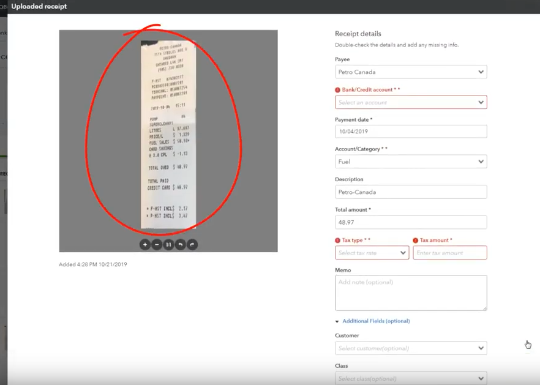Viewport: 540px width, 385px height.
Task: Click the Added 4:28 PM 10/21/2019 text
Action: coord(93,264)
